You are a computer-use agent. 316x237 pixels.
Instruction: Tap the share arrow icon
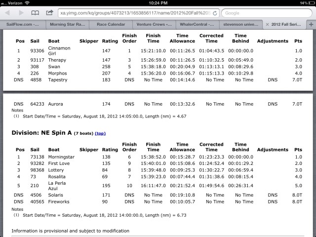click(x=49, y=13)
